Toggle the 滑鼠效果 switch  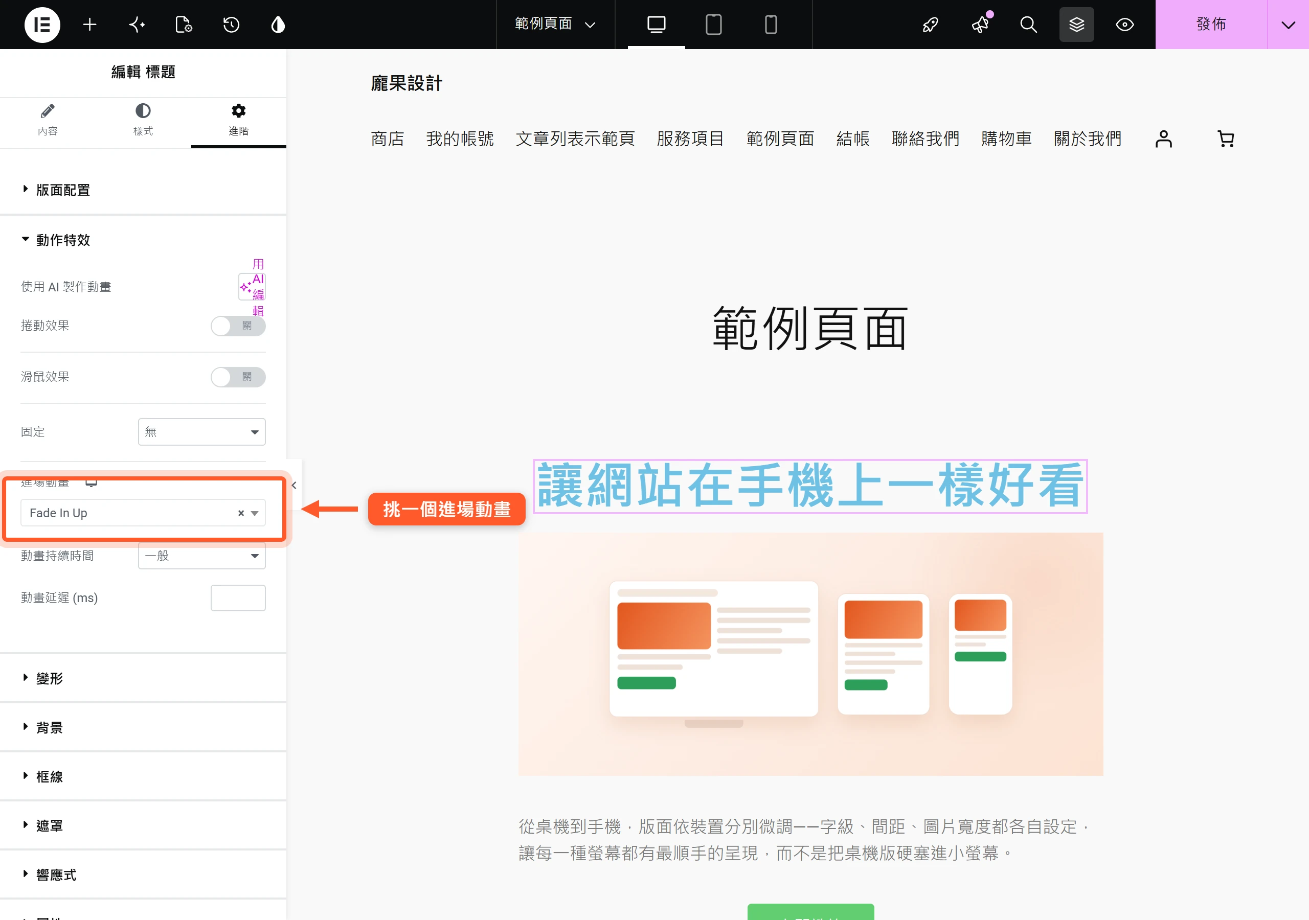pyautogui.click(x=238, y=377)
